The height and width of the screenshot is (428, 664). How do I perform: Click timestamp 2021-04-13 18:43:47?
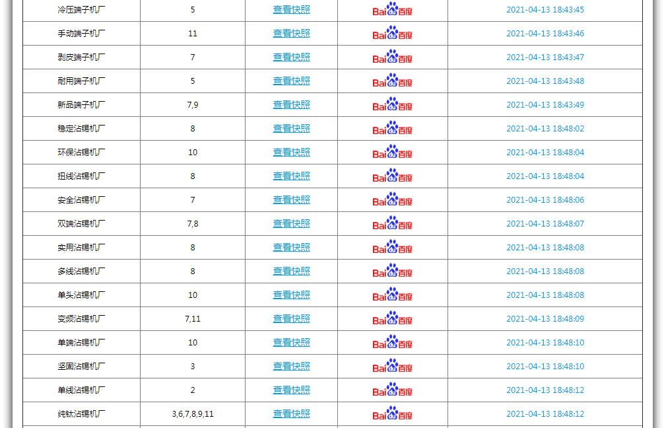coord(545,57)
